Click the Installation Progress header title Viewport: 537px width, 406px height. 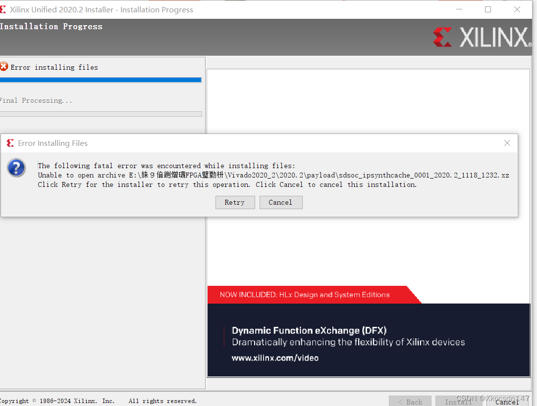pos(51,26)
